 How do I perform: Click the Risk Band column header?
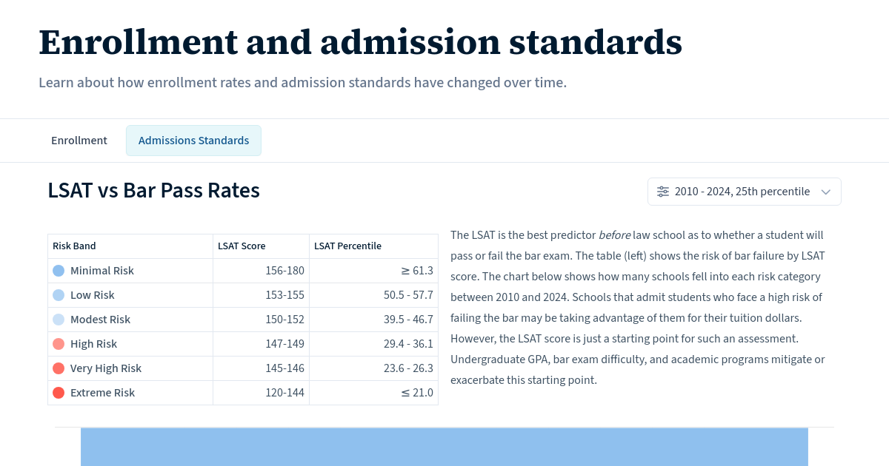click(74, 246)
